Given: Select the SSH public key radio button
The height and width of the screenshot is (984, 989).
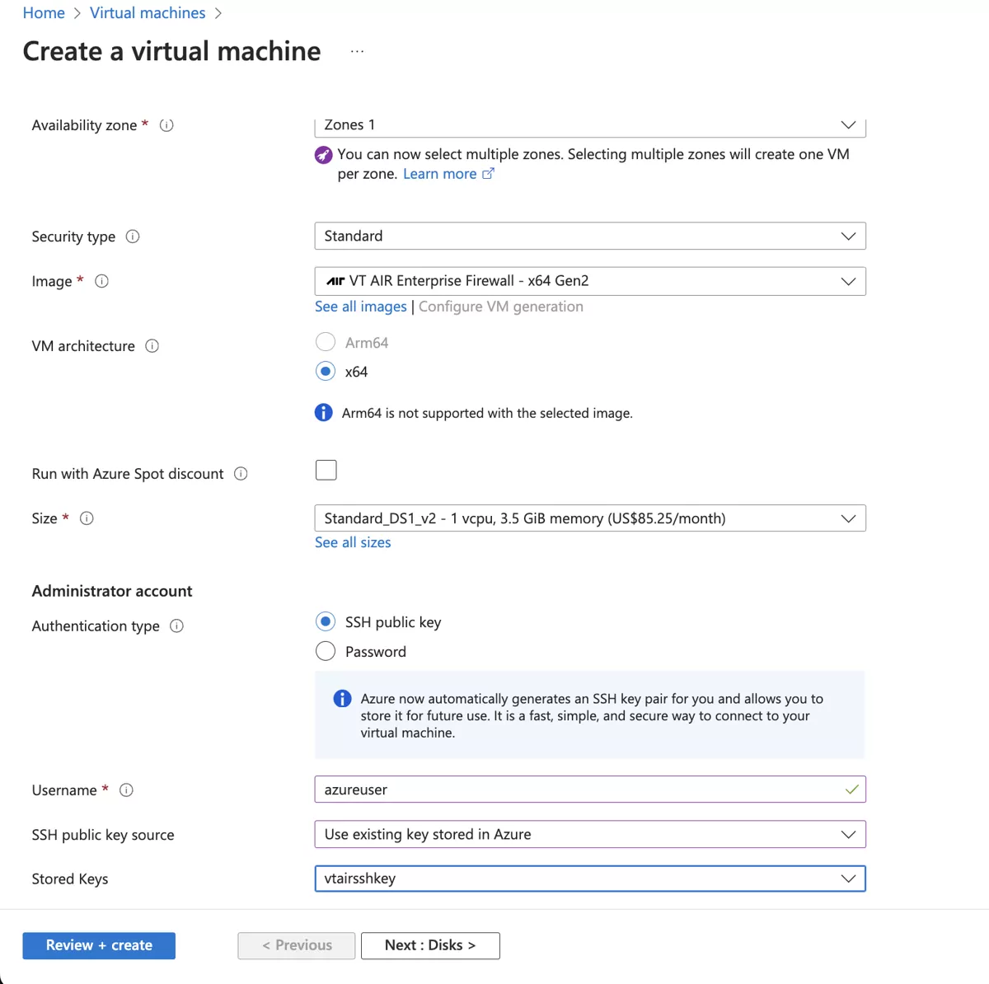Looking at the screenshot, I should point(326,621).
